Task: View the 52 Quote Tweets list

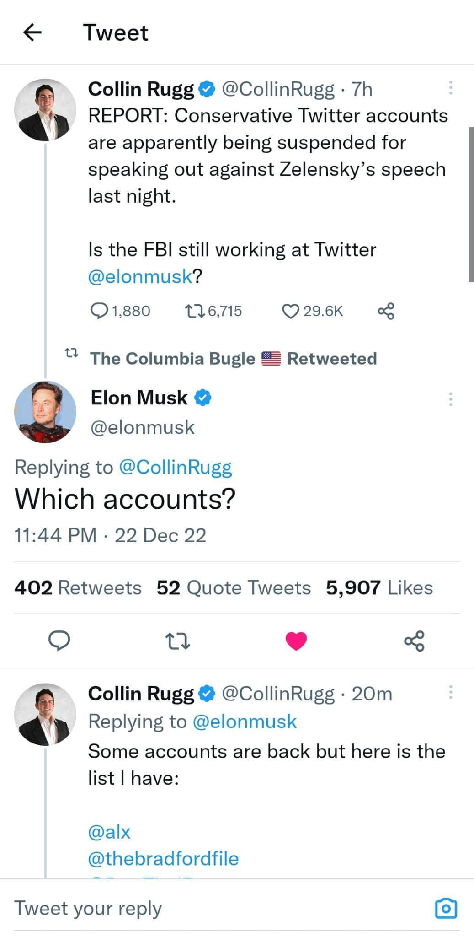Action: 234,587
